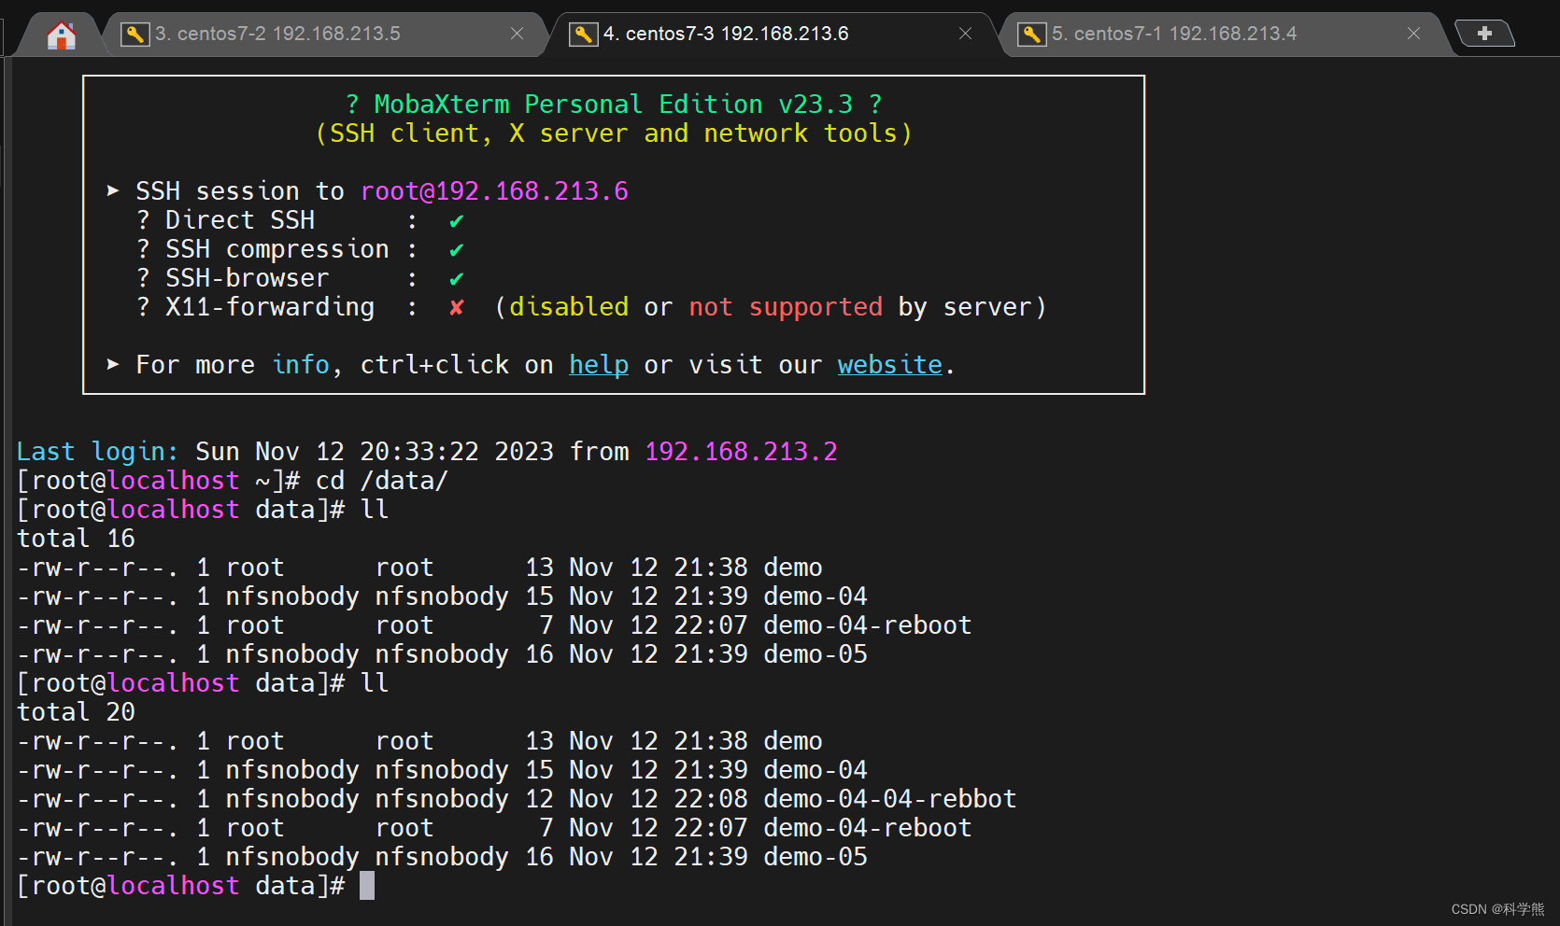1560x926 pixels.
Task: Click the 'cd /data/' command text
Action: pyautogui.click(x=382, y=481)
